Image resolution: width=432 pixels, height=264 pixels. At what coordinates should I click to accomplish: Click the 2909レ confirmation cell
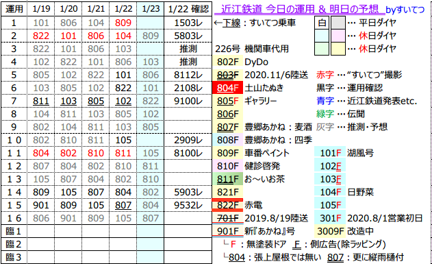pos(188,140)
